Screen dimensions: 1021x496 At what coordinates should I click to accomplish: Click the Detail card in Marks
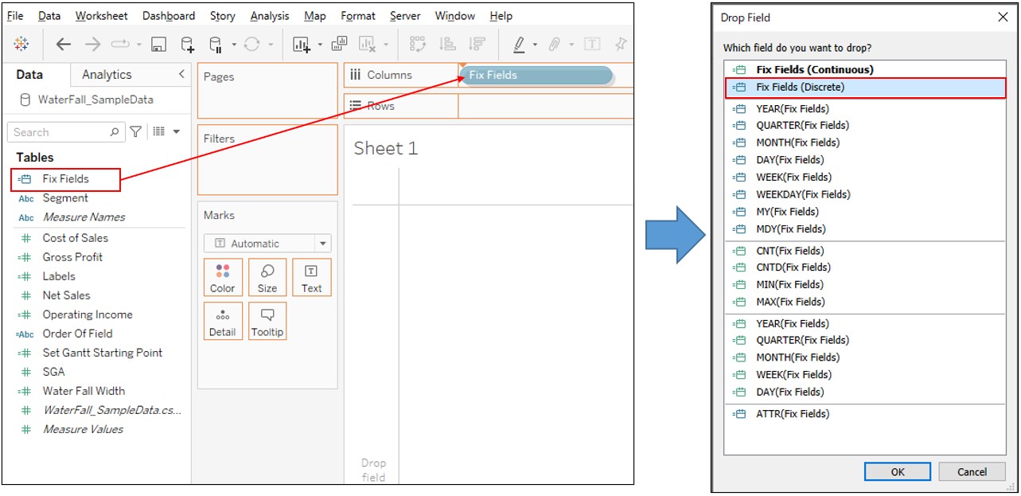(223, 321)
